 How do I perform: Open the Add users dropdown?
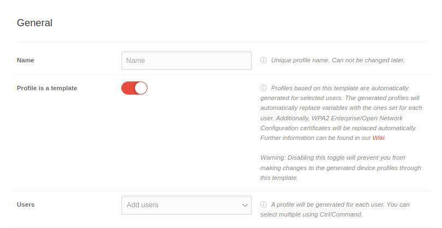pos(186,205)
